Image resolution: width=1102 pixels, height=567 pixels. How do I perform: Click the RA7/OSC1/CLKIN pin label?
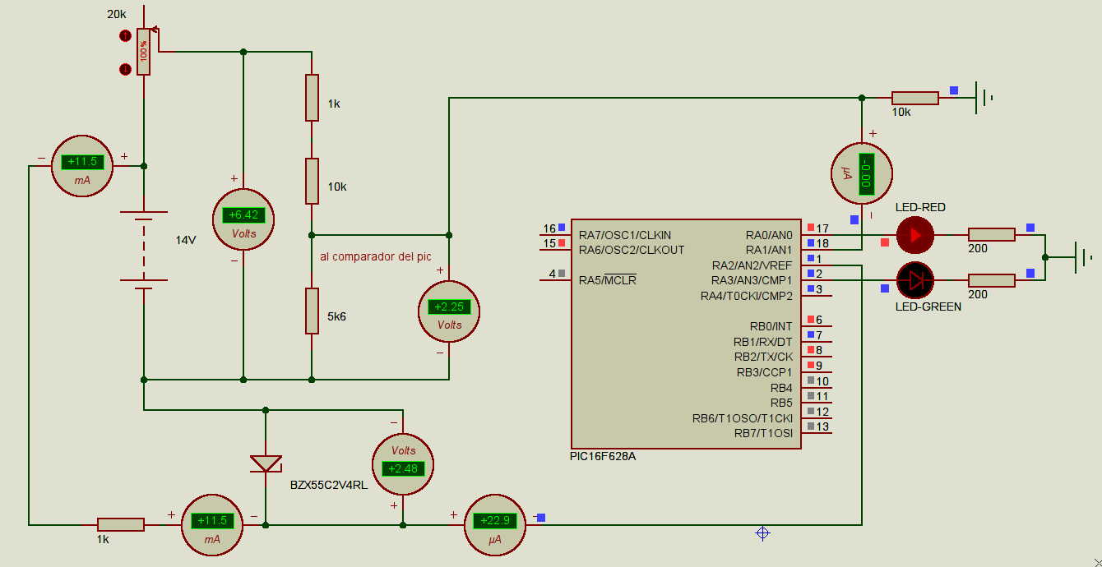coord(625,235)
